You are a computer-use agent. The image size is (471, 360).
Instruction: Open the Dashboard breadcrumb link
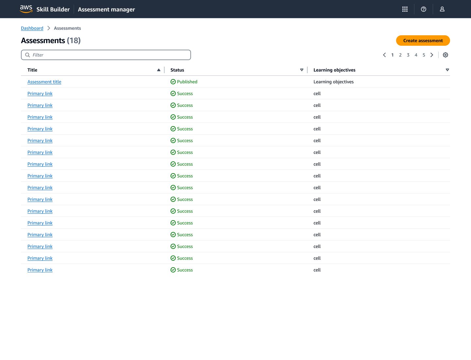pos(32,28)
